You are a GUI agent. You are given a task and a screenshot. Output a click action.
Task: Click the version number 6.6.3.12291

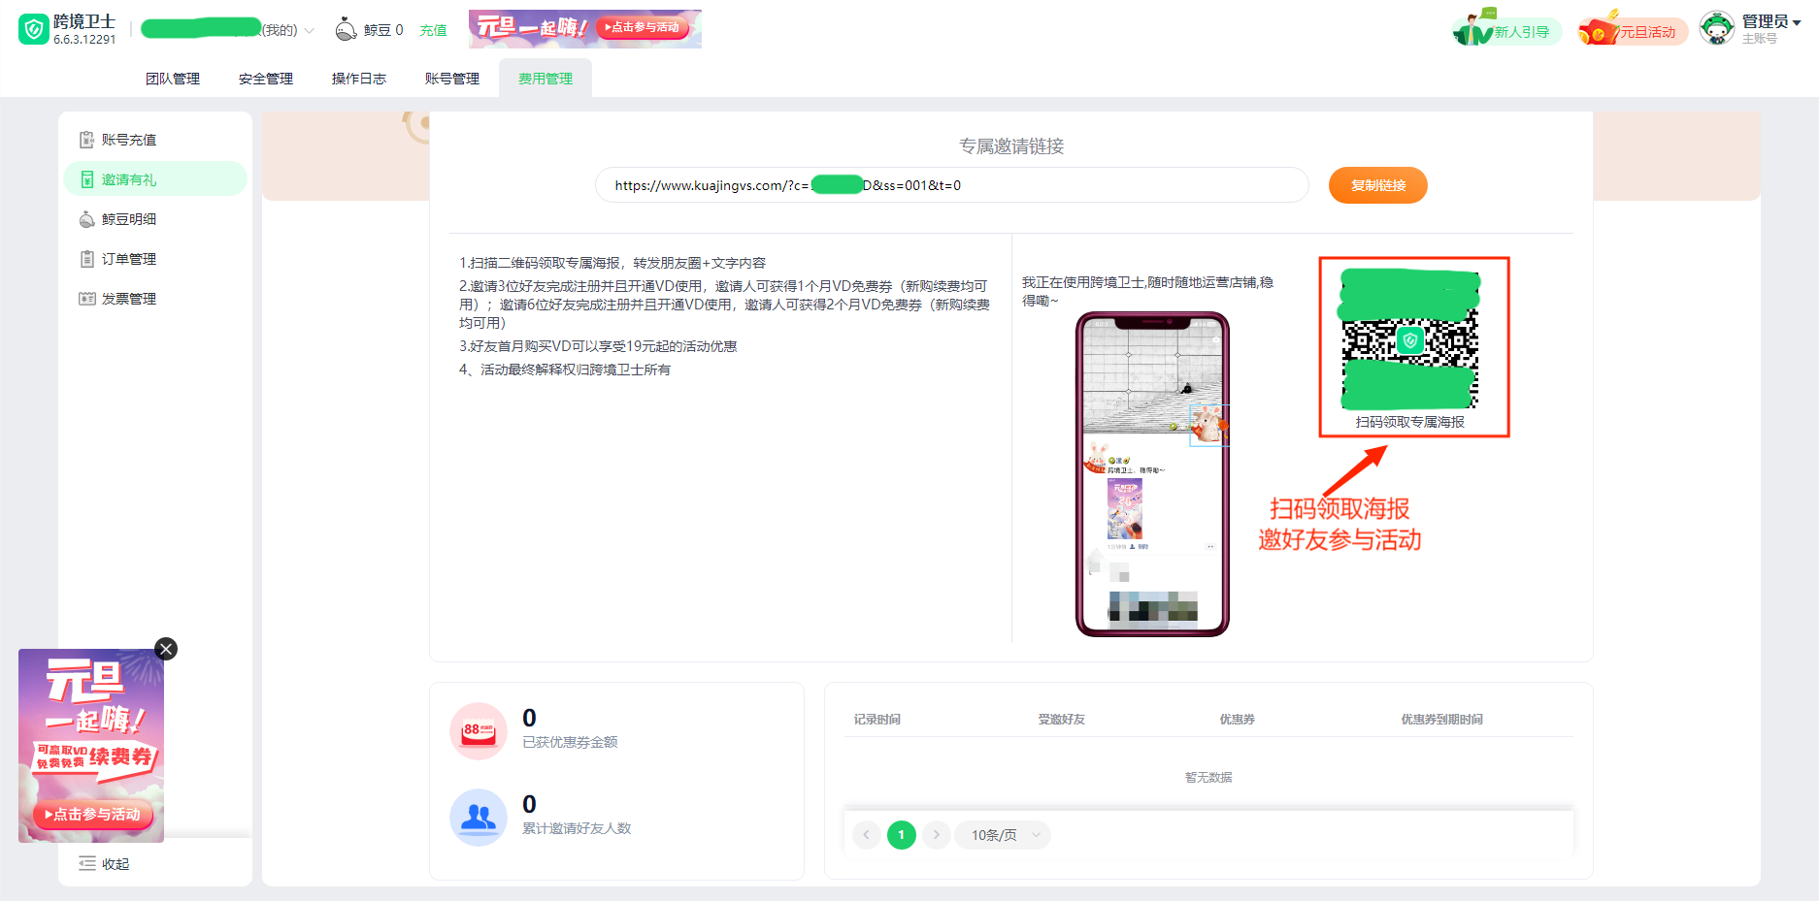click(x=84, y=40)
